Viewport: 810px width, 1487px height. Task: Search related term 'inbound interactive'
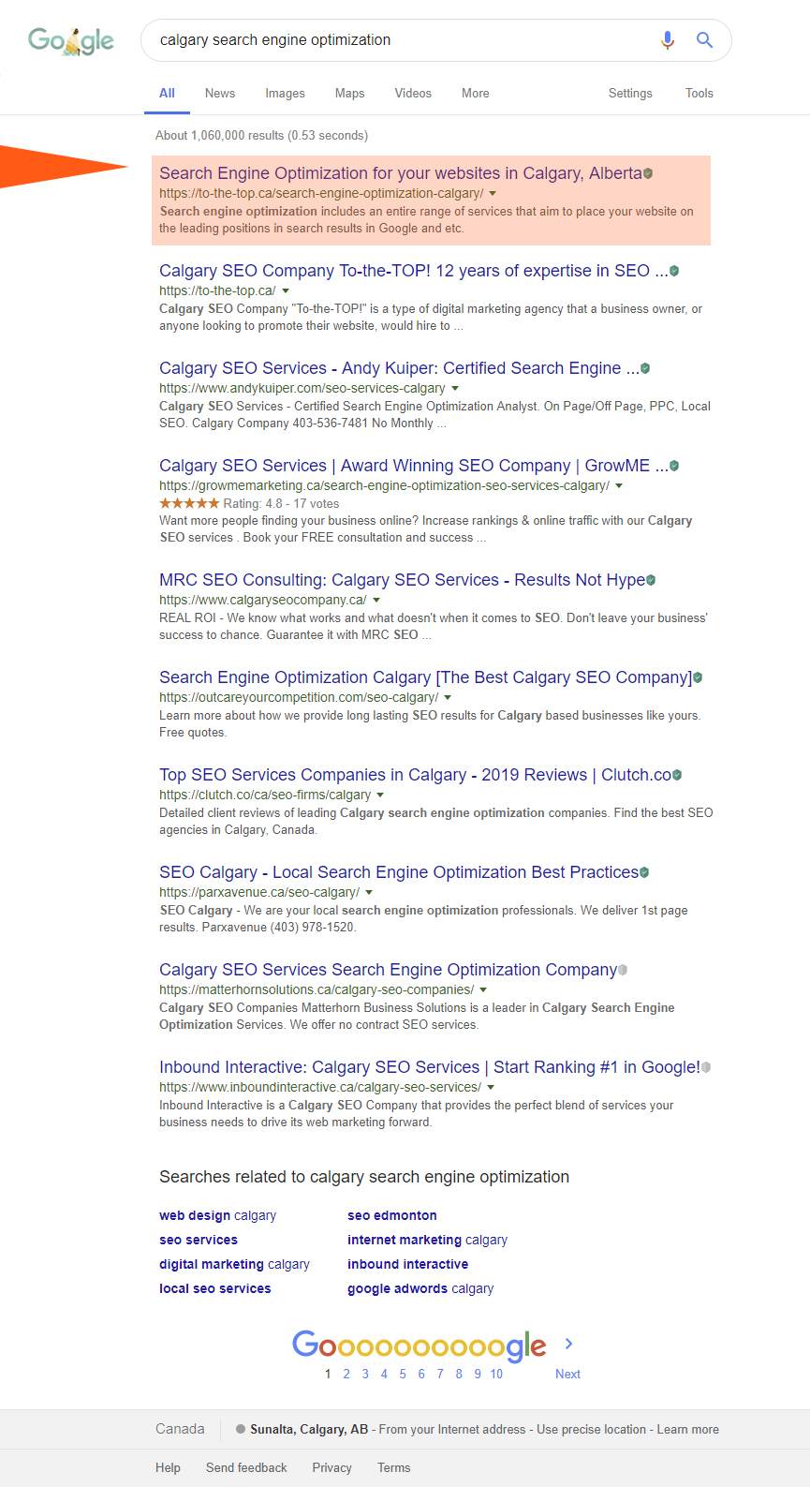pos(408,1264)
